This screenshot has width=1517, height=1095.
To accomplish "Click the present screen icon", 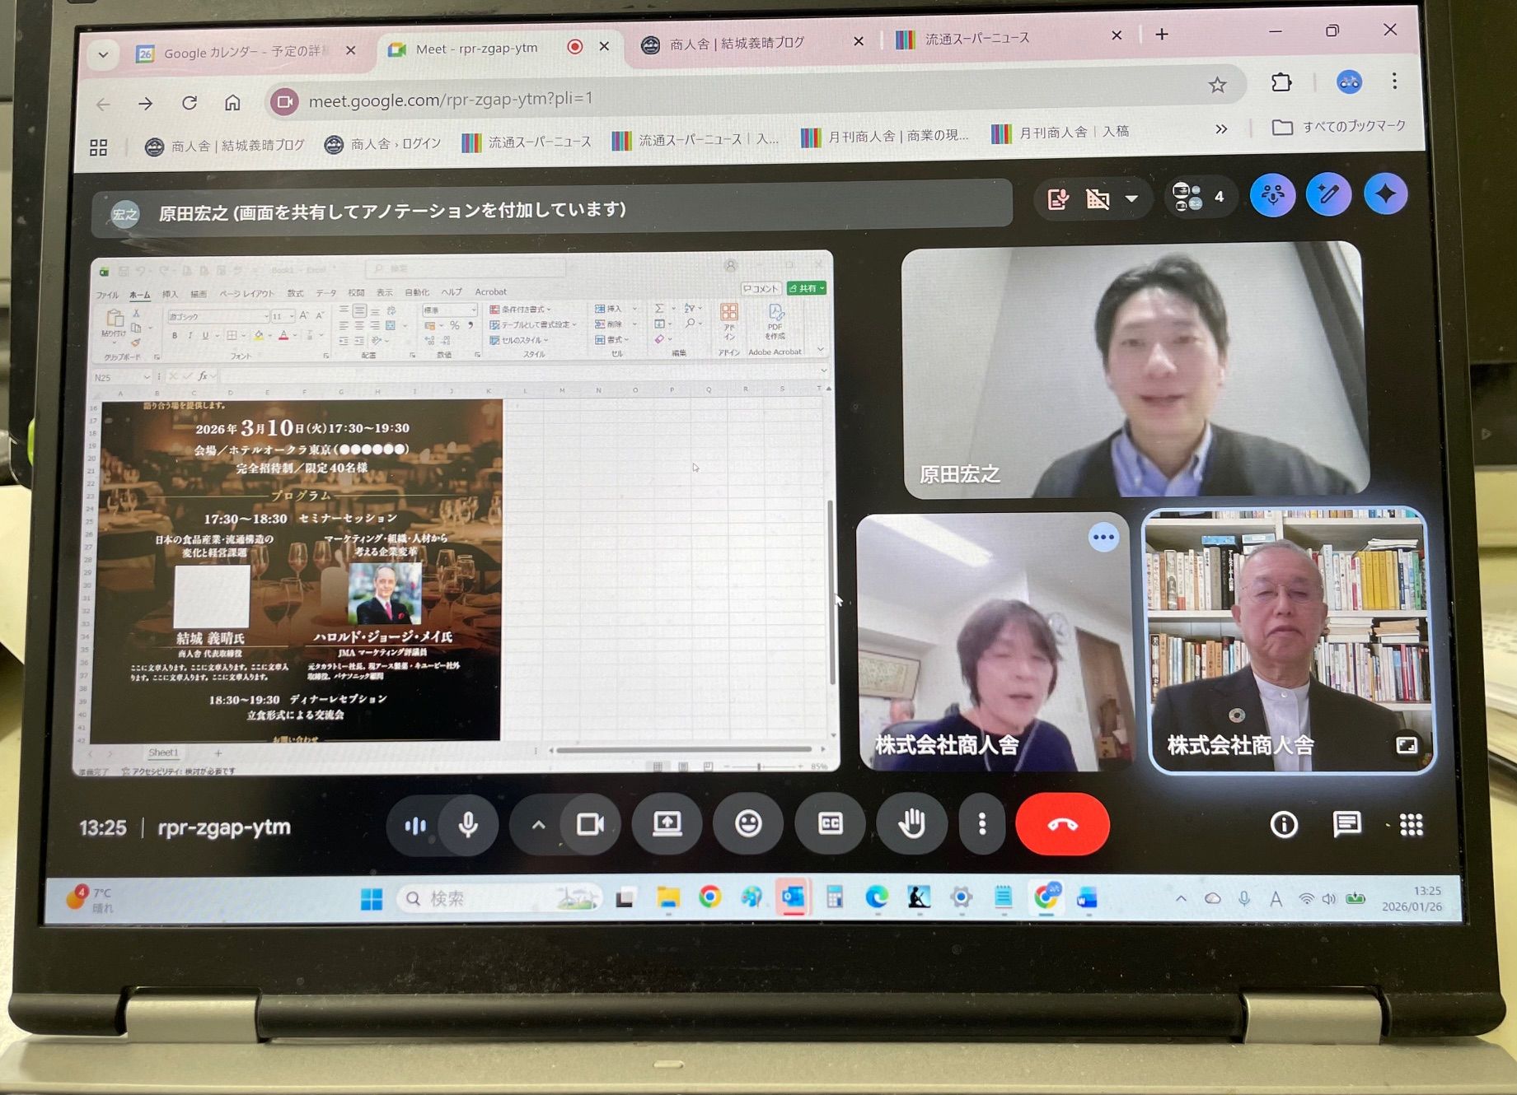I will [667, 824].
